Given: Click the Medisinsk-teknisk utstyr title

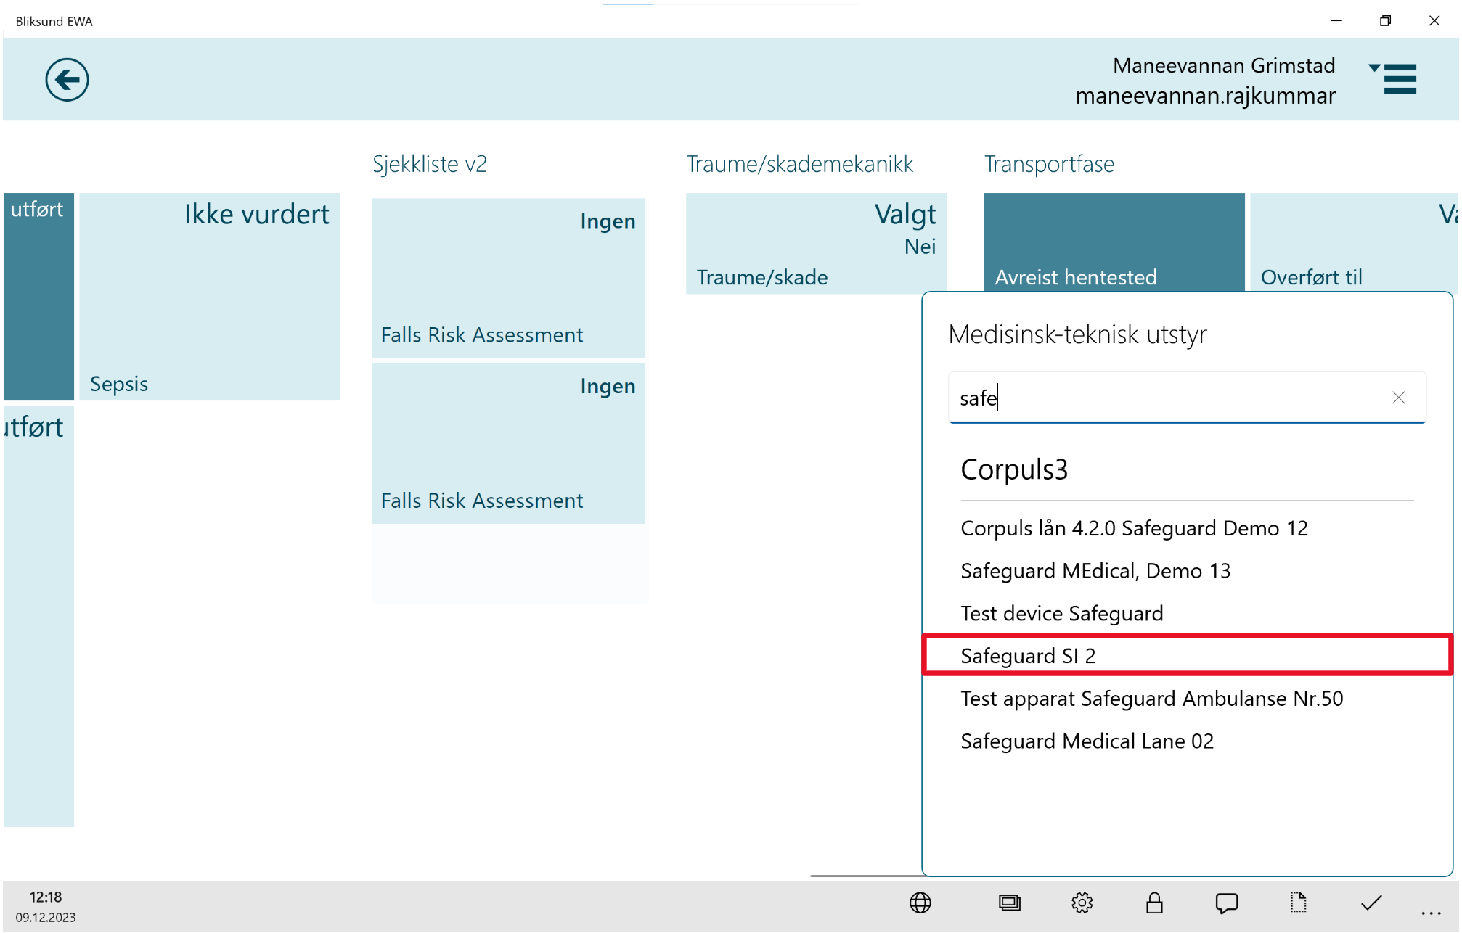Looking at the screenshot, I should 1077,334.
